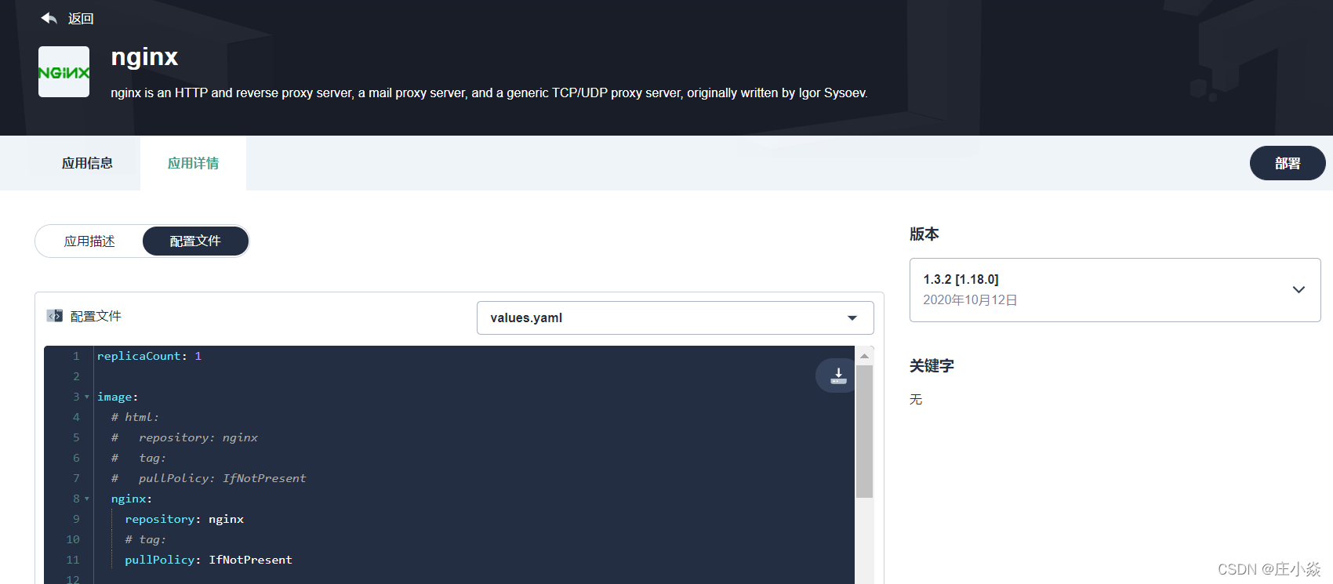Switch to the 应用信息 tab

[87, 163]
